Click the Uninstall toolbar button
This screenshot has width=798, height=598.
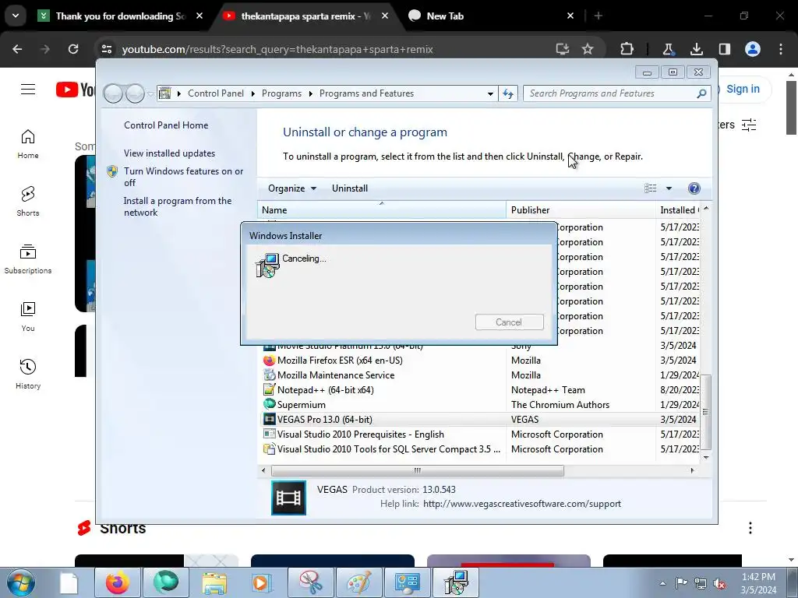click(x=350, y=188)
